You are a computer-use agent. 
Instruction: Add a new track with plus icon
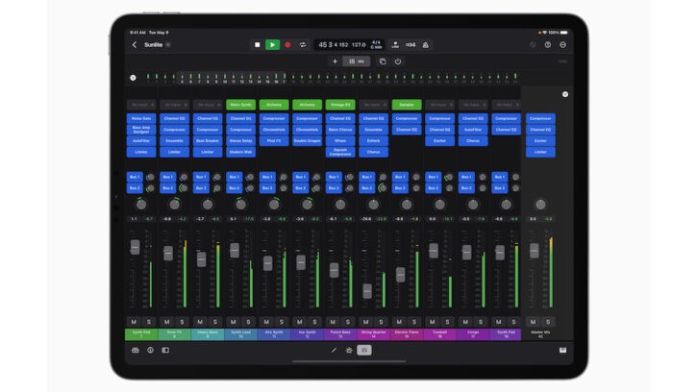tap(335, 61)
